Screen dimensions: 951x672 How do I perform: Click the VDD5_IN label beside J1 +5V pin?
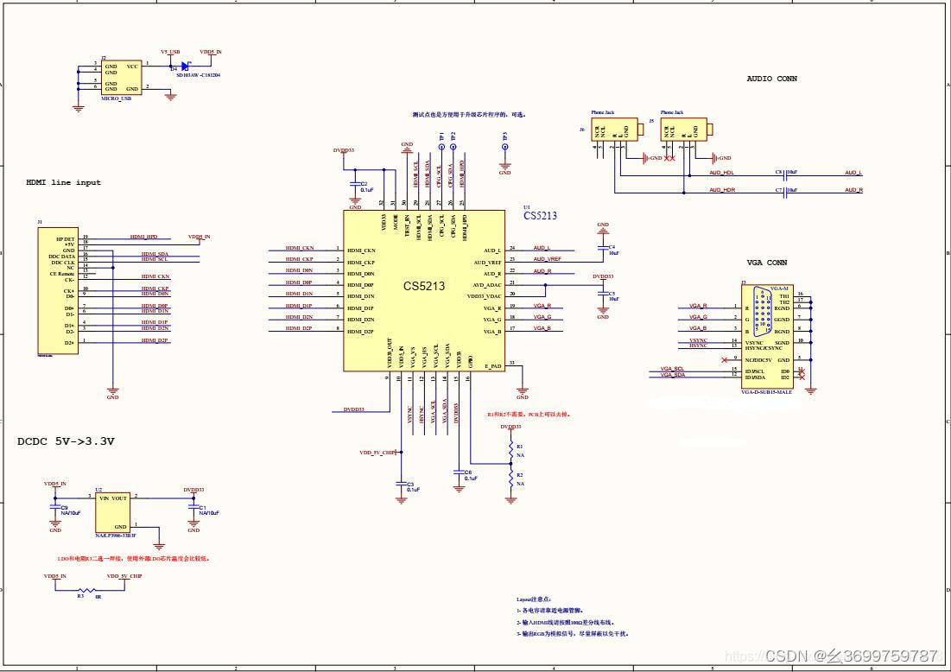199,238
